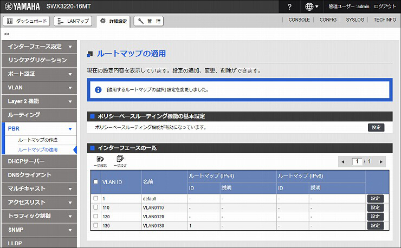Open リンクアグリゲーション in sidebar
The image size is (401, 248).
pos(39,60)
